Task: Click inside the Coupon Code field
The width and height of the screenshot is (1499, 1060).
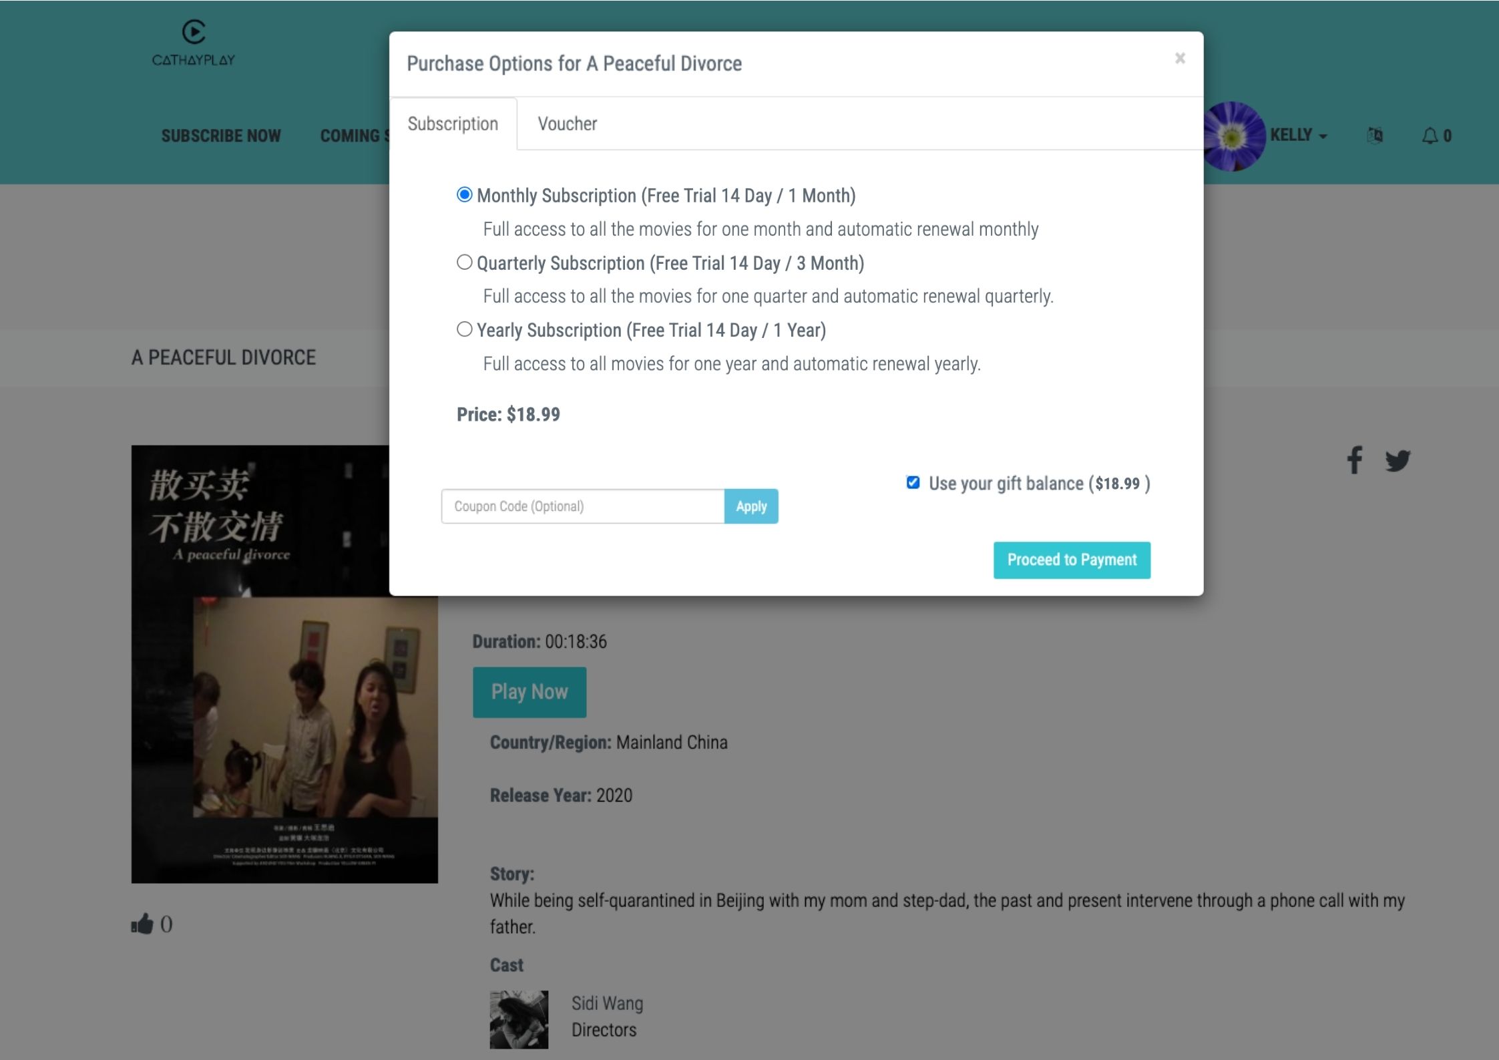Action: (x=582, y=506)
